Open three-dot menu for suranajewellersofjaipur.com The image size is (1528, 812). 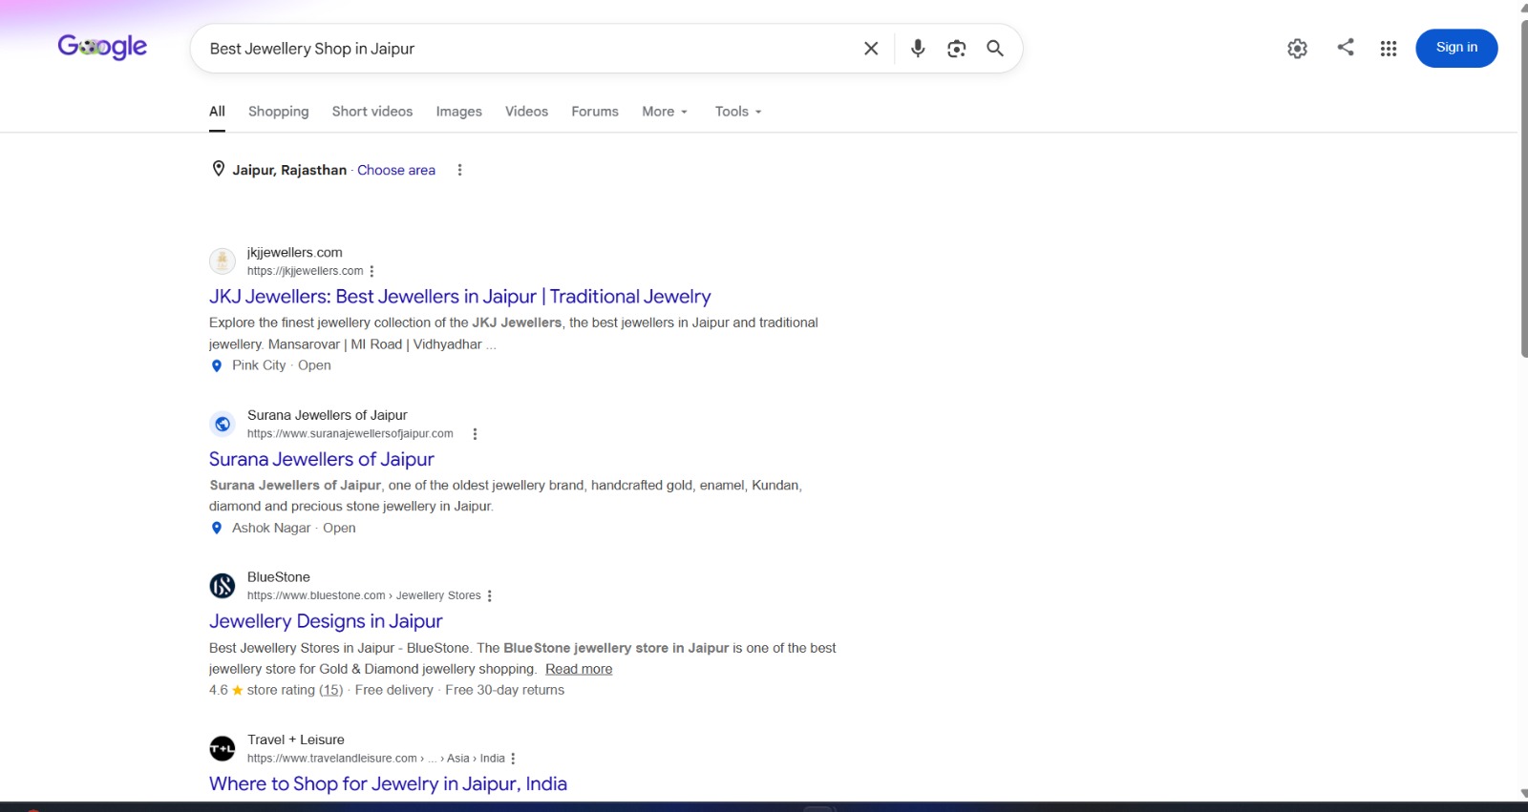click(x=475, y=433)
